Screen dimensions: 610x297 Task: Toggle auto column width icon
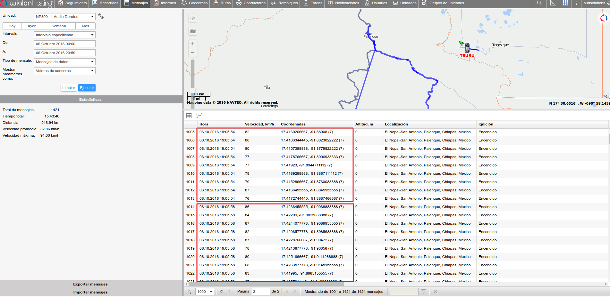click(189, 292)
